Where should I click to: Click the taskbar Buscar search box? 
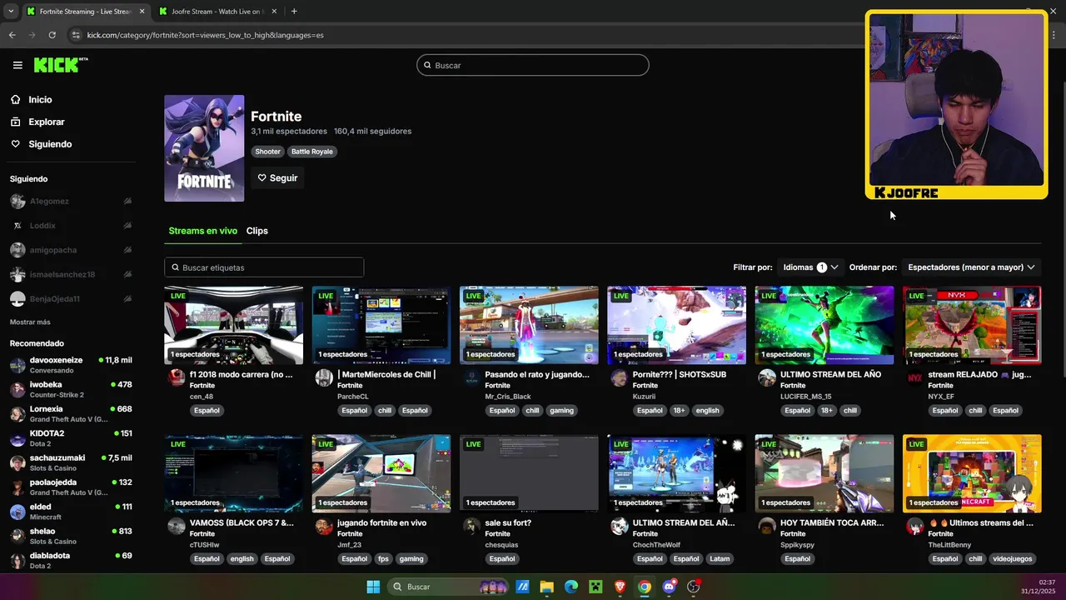coord(449,587)
